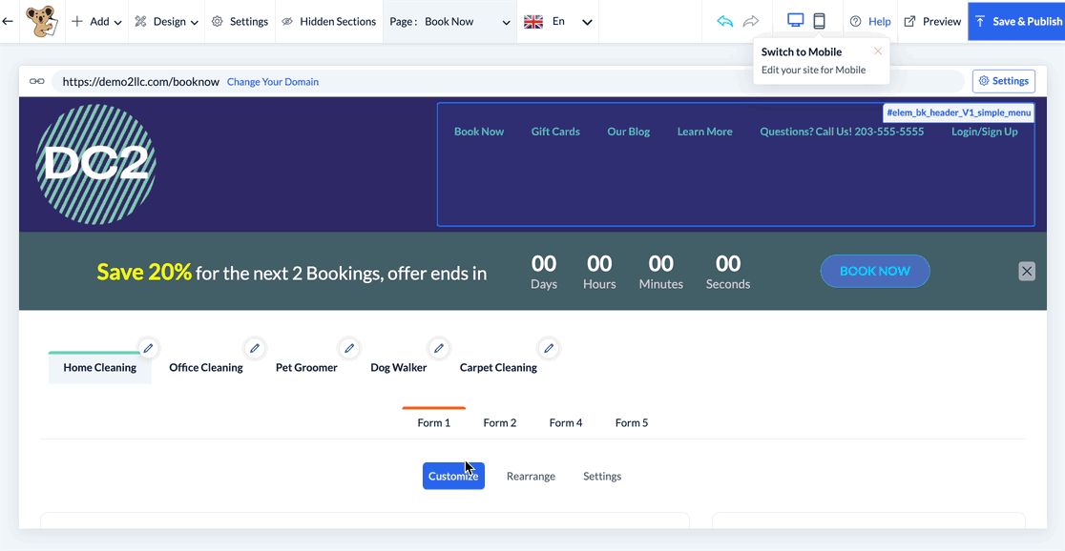The height and width of the screenshot is (551, 1065).
Task: Switch to Form 4 tab
Action: (x=566, y=422)
